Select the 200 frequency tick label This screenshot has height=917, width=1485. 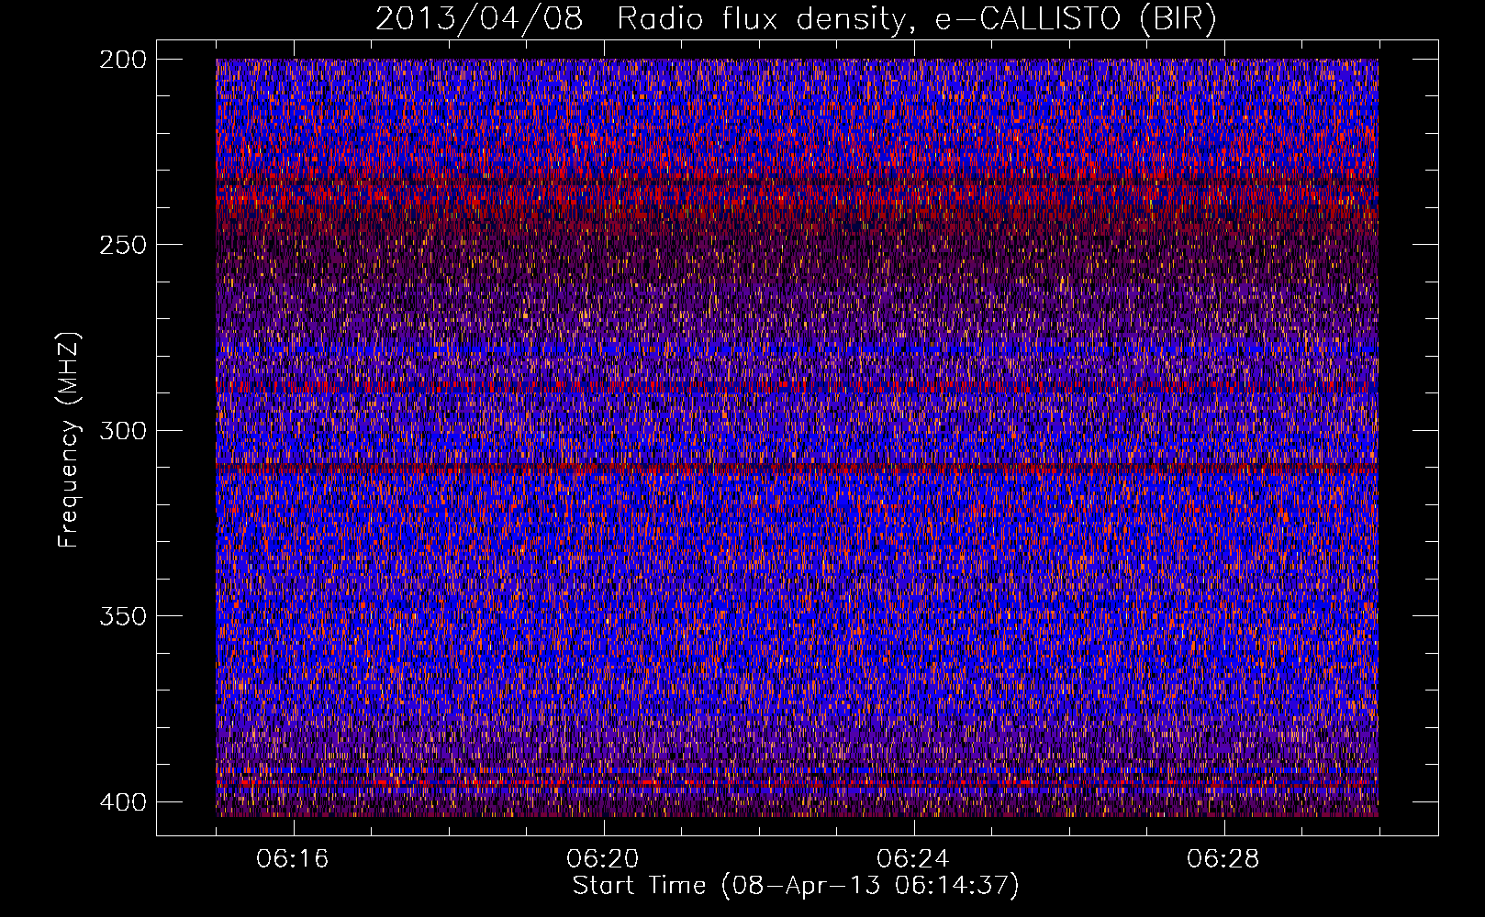[x=123, y=60]
